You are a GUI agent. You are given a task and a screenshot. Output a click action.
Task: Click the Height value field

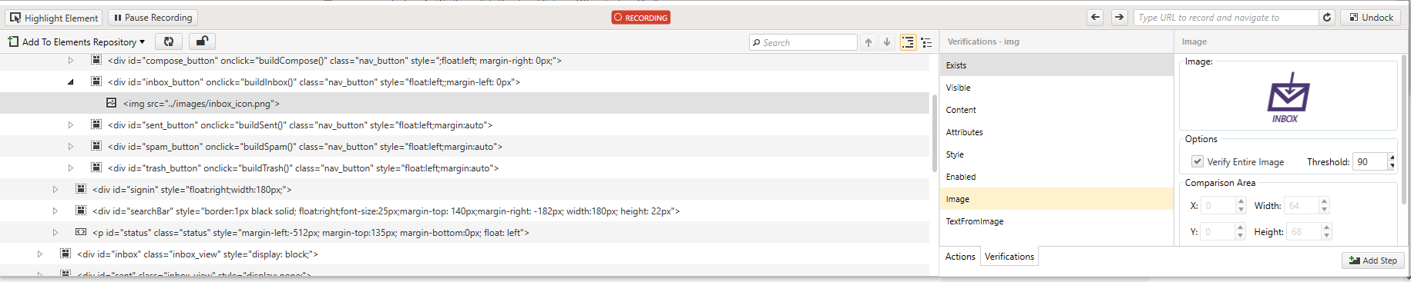coord(1303,231)
